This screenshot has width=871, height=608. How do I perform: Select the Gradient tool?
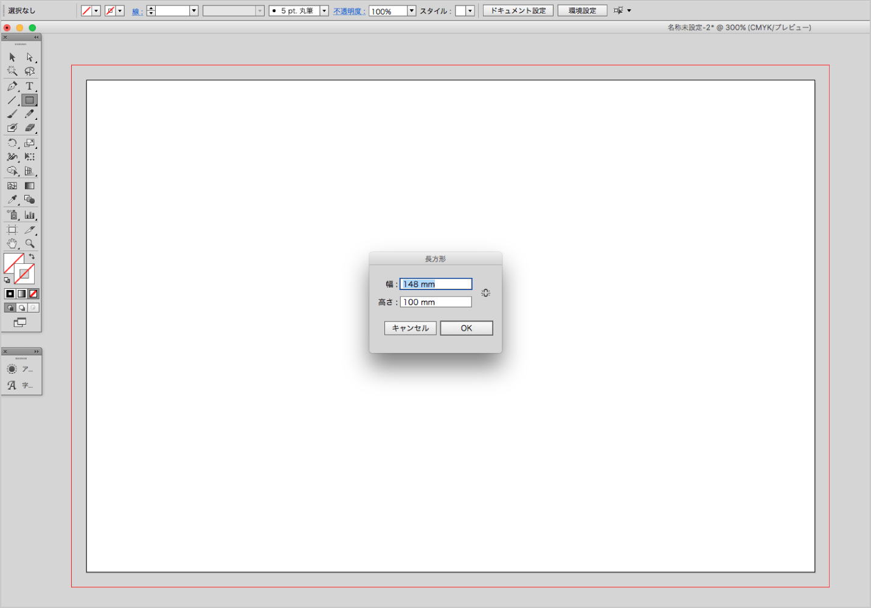tap(29, 186)
